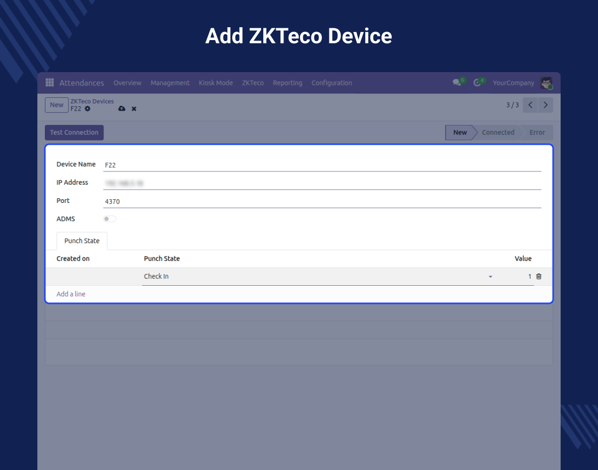Select the Connected status stage

[x=498, y=132]
